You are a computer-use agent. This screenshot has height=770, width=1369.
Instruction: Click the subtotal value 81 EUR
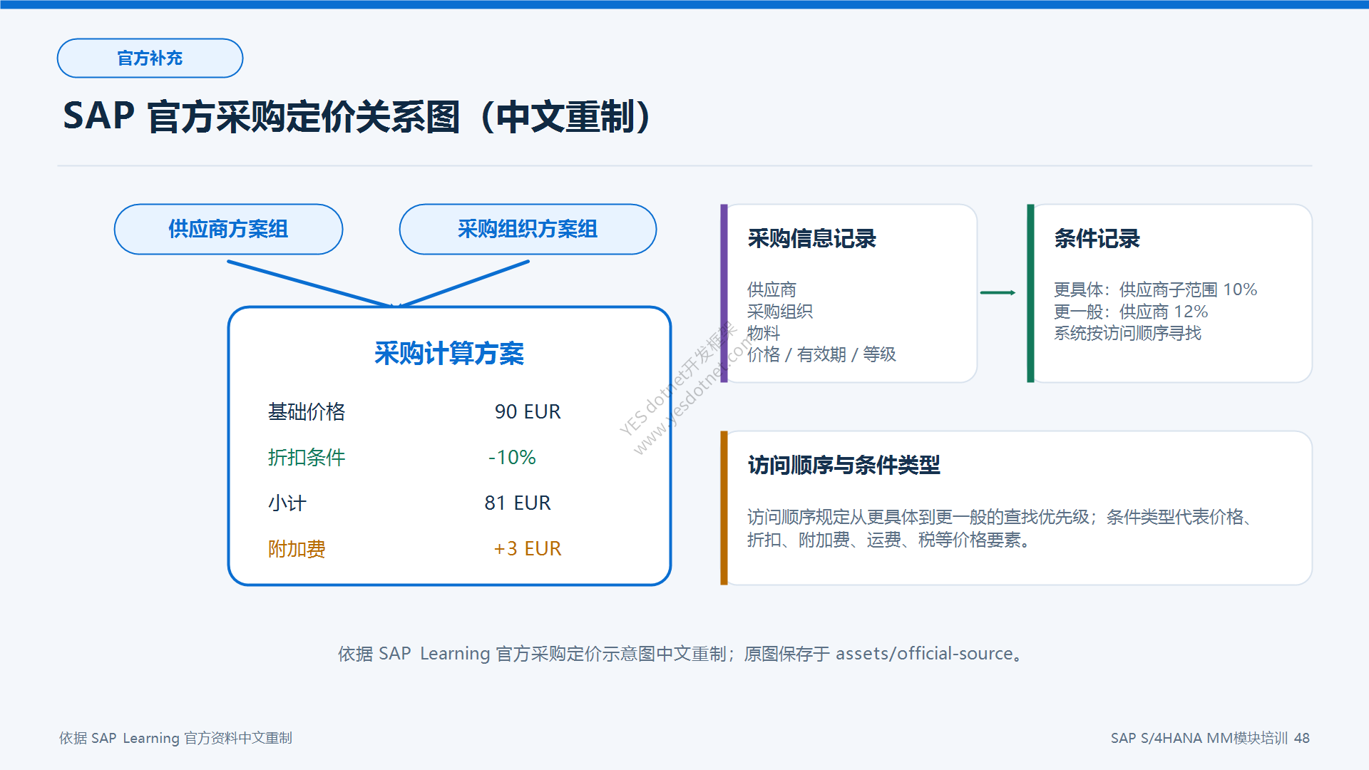(518, 503)
